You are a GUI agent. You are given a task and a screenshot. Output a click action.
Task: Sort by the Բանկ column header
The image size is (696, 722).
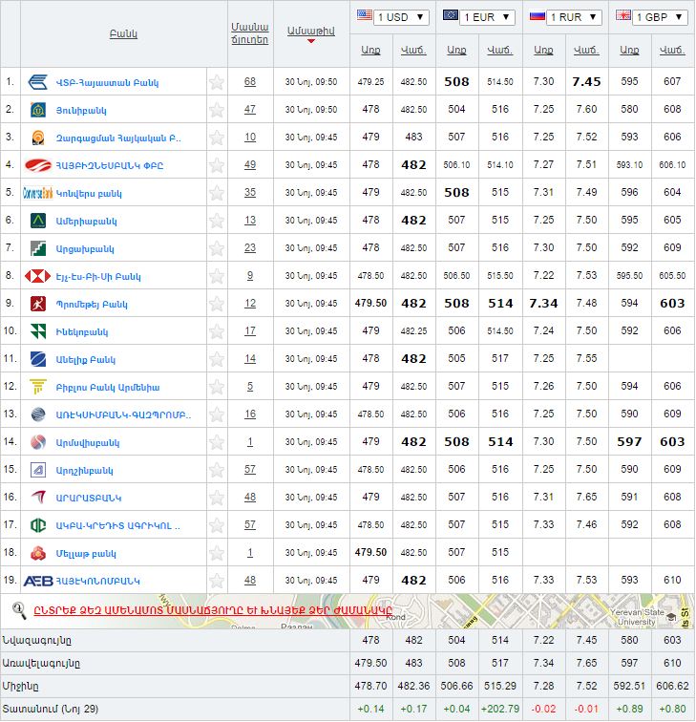[x=123, y=33]
